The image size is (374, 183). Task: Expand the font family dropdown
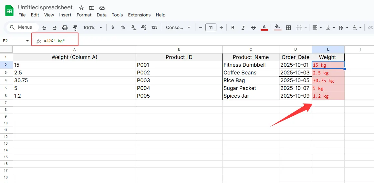click(178, 28)
